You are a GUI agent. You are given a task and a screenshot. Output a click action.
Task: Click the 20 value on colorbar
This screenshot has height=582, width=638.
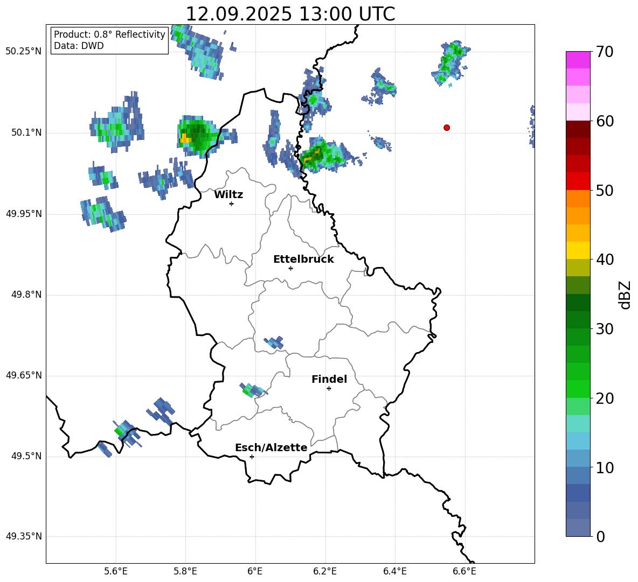(x=605, y=398)
